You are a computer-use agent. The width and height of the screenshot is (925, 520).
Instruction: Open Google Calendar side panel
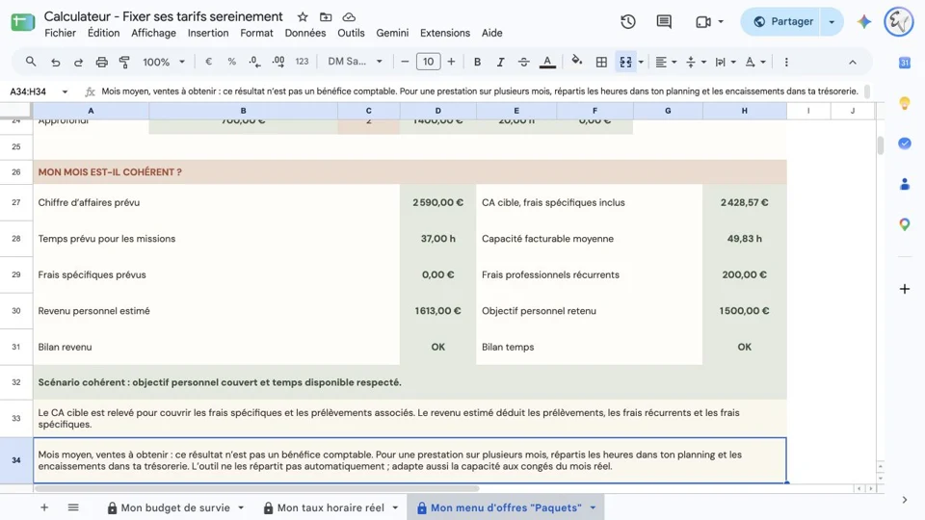[x=905, y=63]
